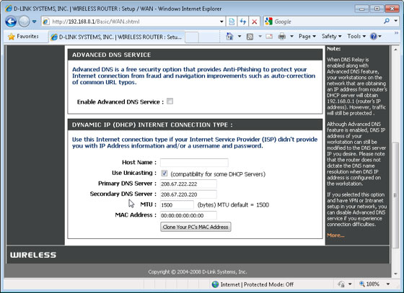Open the orange More... help link
404x293 pixels.
[335, 235]
